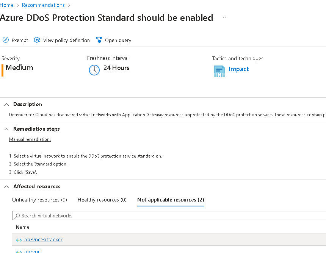Switch to the Unhealthy resources tab
Image resolution: width=326 pixels, height=253 pixels.
pyautogui.click(x=39, y=200)
